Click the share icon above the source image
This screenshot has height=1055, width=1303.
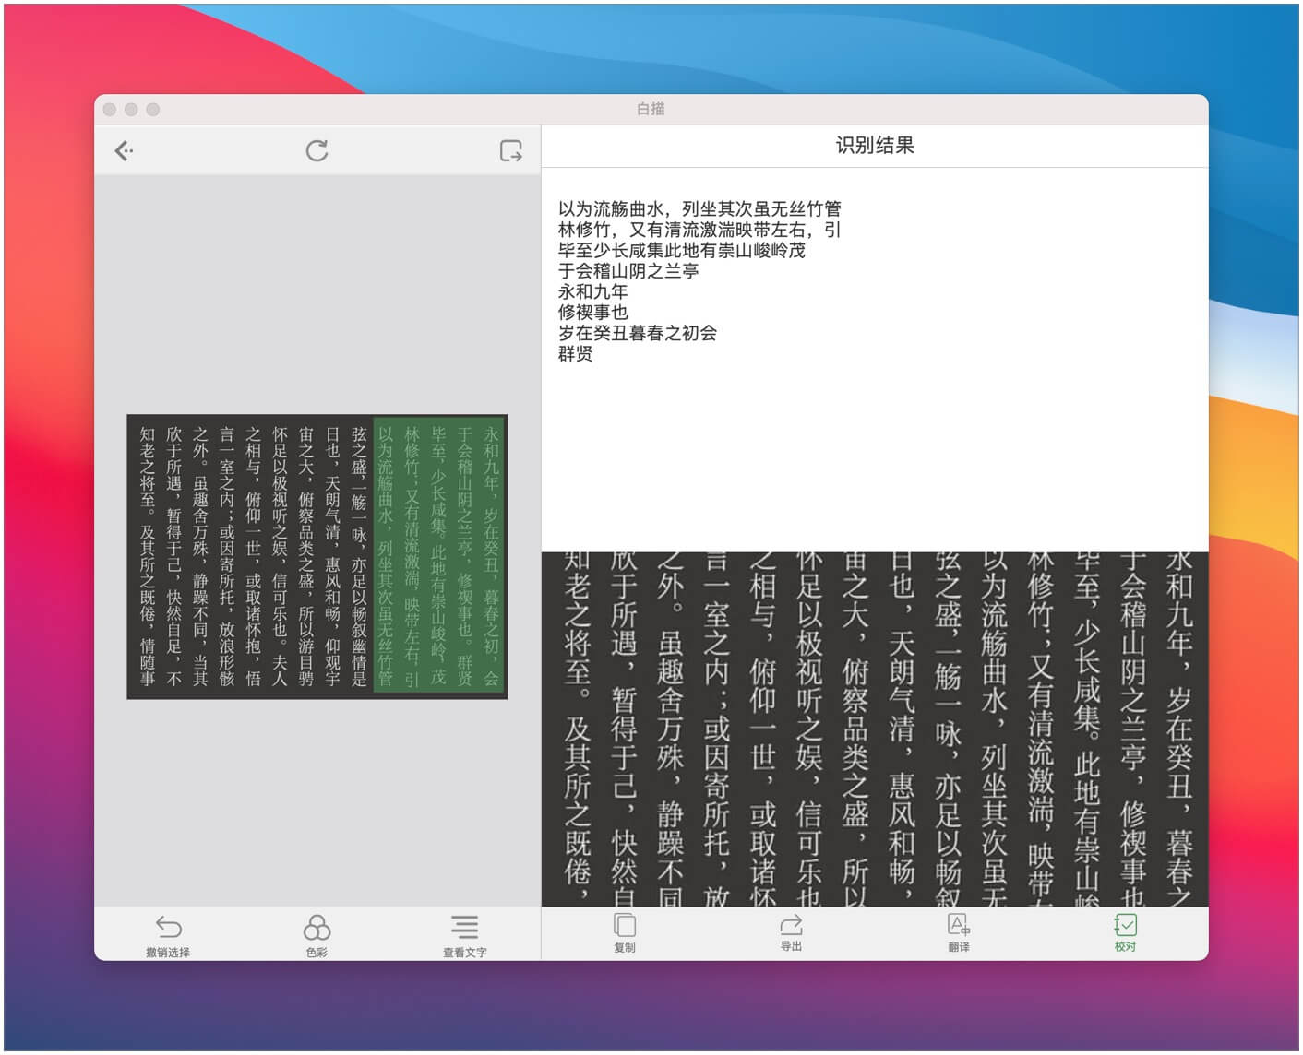pyautogui.click(x=510, y=151)
